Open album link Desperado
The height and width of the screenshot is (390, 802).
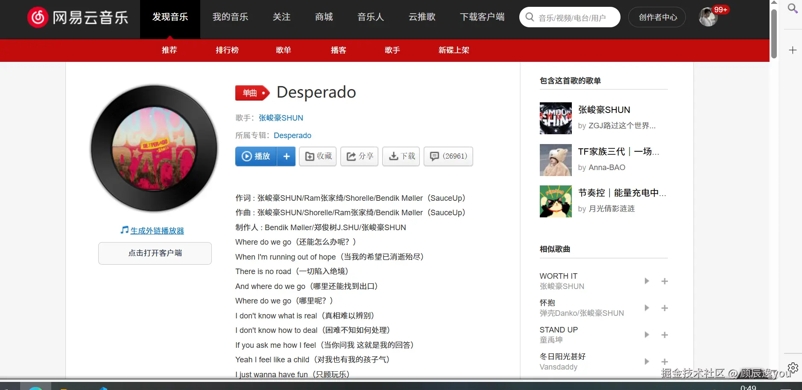coord(292,136)
